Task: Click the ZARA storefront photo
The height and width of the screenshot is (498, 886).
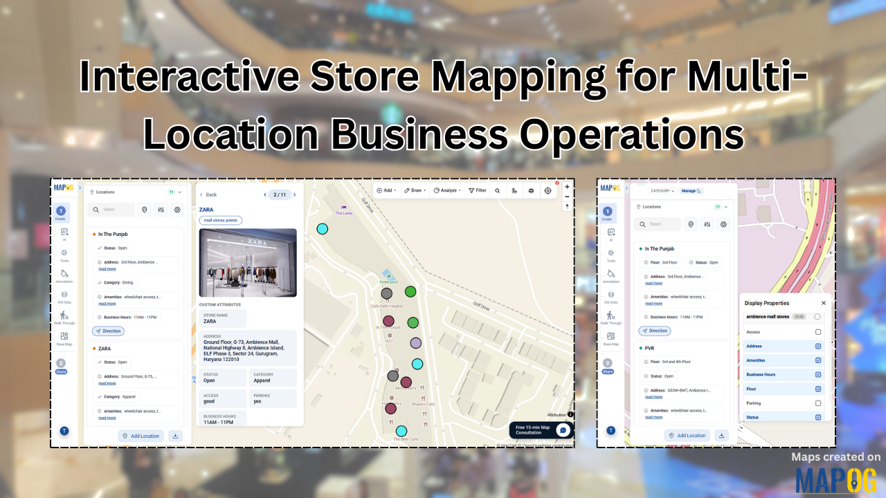Action: tap(248, 263)
